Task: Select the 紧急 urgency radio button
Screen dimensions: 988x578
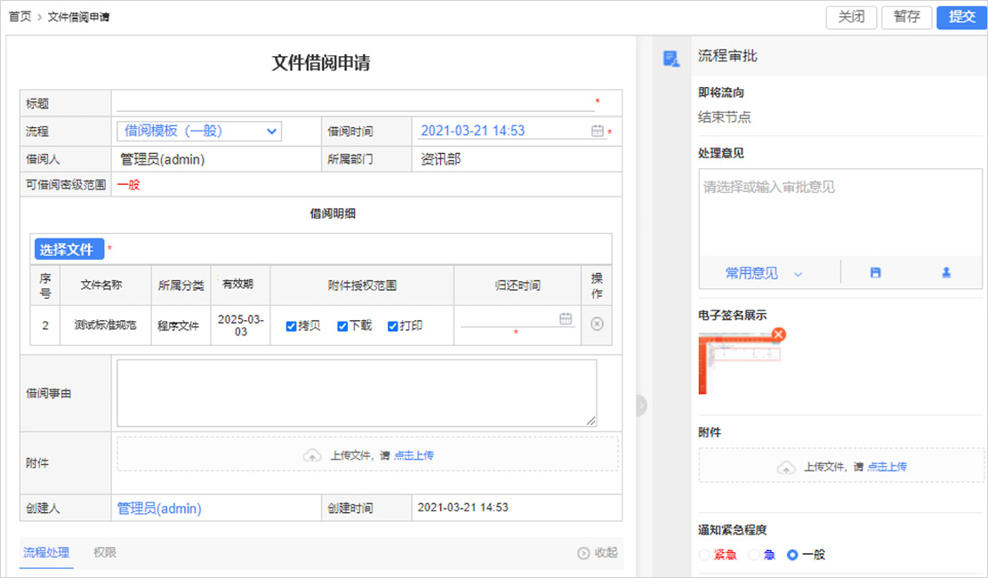Action: click(704, 555)
